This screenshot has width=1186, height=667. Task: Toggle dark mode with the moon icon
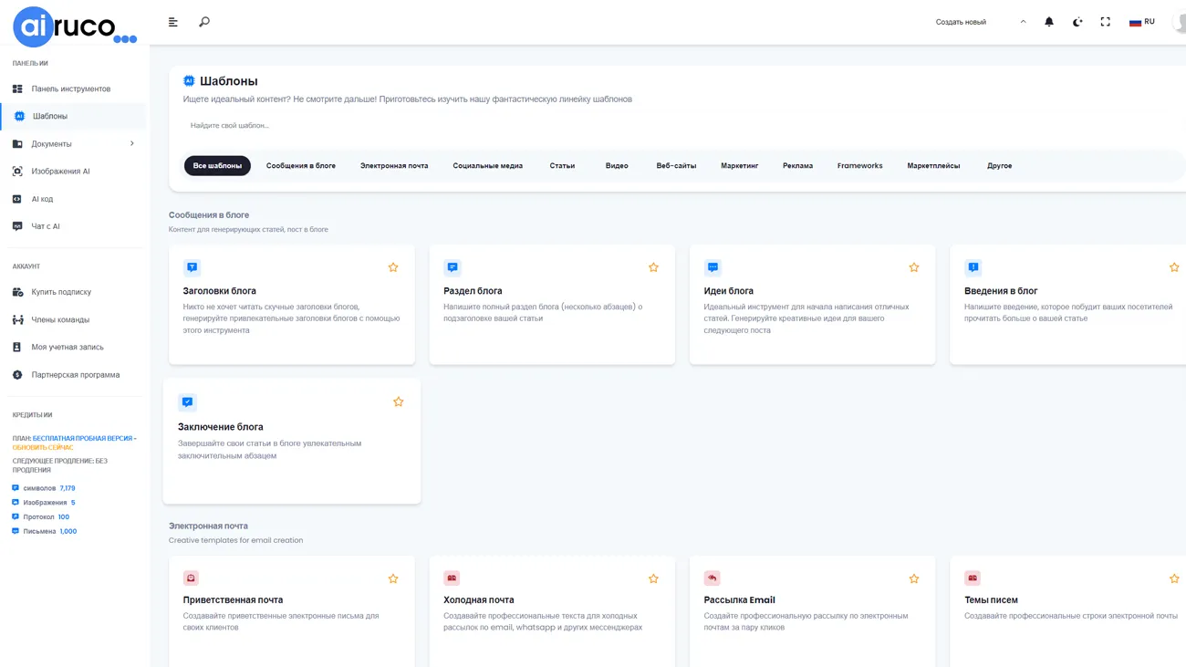coord(1077,22)
